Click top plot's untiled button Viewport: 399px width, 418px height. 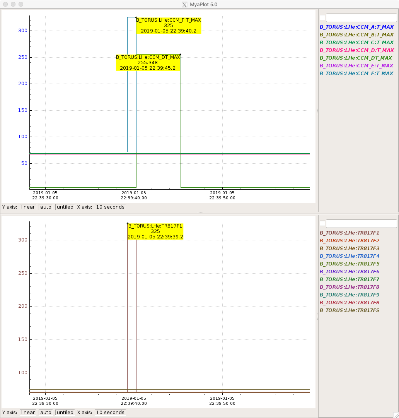pyautogui.click(x=65, y=207)
